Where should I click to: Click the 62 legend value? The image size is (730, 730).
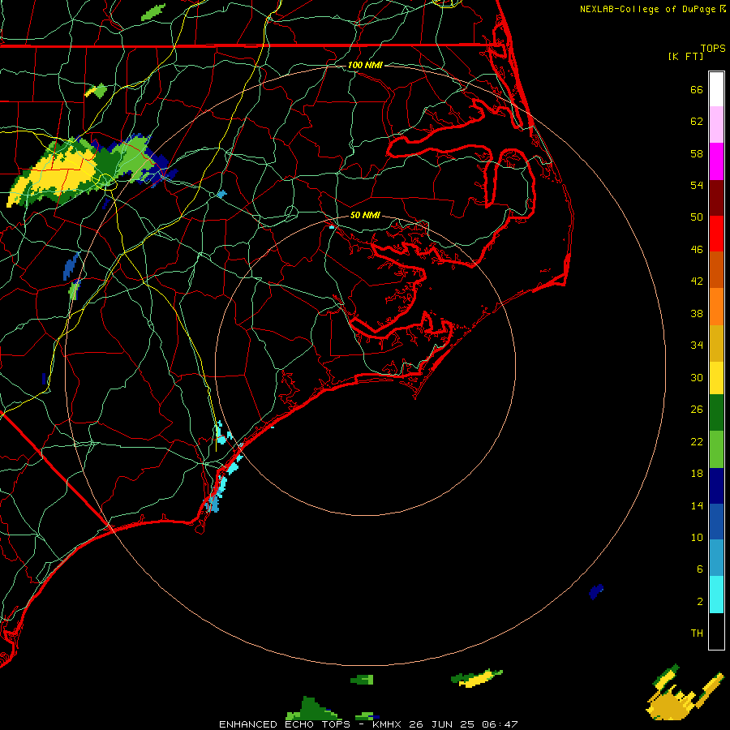pyautogui.click(x=697, y=122)
